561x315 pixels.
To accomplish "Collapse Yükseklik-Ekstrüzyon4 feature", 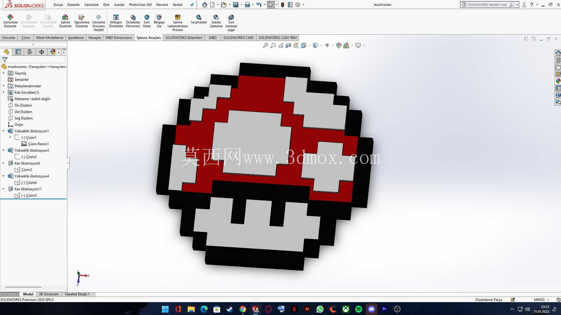I will pos(4,176).
